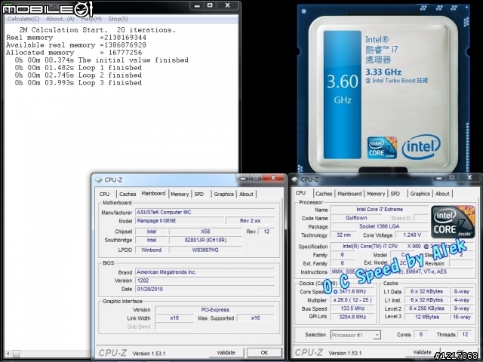Click OK button in left CPU-Z window
This screenshot has width=483, height=362.
click(x=264, y=352)
